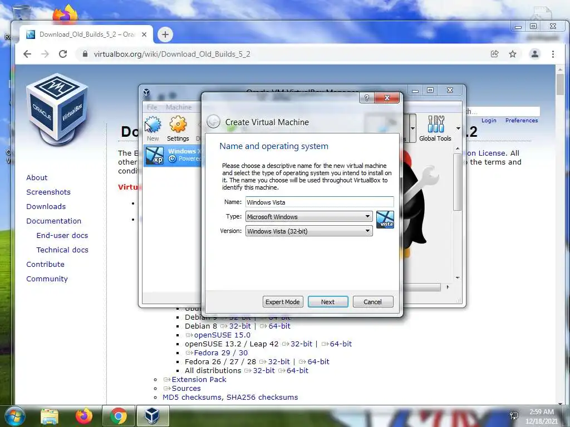Expand the Global Tools dropdown arrow

point(458,128)
